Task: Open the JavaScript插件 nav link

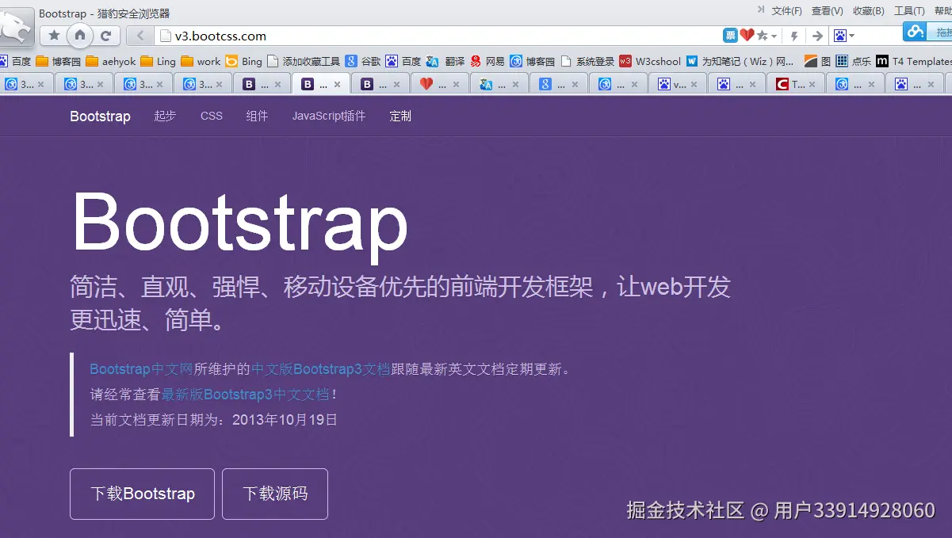Action: click(329, 116)
